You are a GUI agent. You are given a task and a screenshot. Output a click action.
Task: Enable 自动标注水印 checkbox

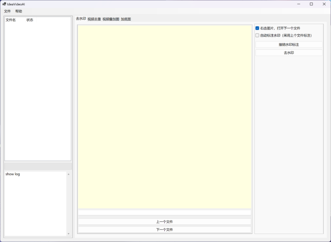257,36
